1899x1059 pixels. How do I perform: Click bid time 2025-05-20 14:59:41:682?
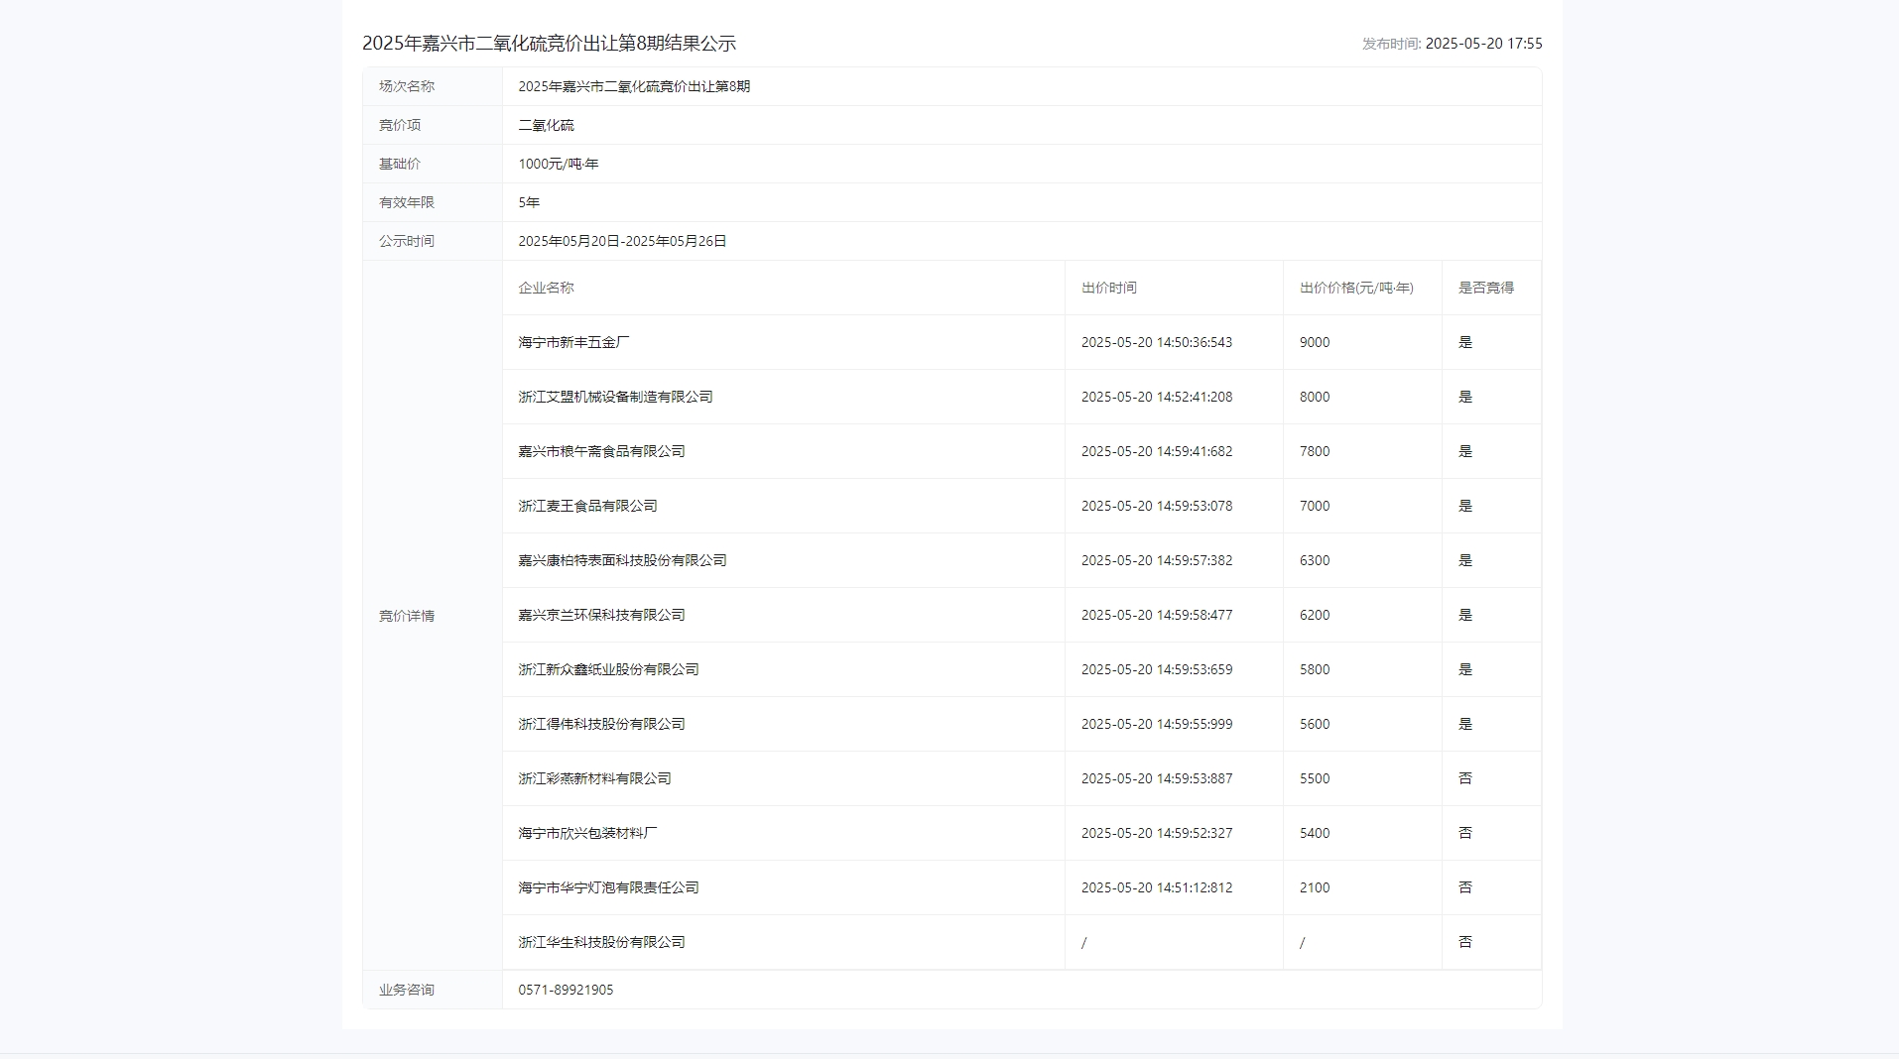click(x=1157, y=451)
